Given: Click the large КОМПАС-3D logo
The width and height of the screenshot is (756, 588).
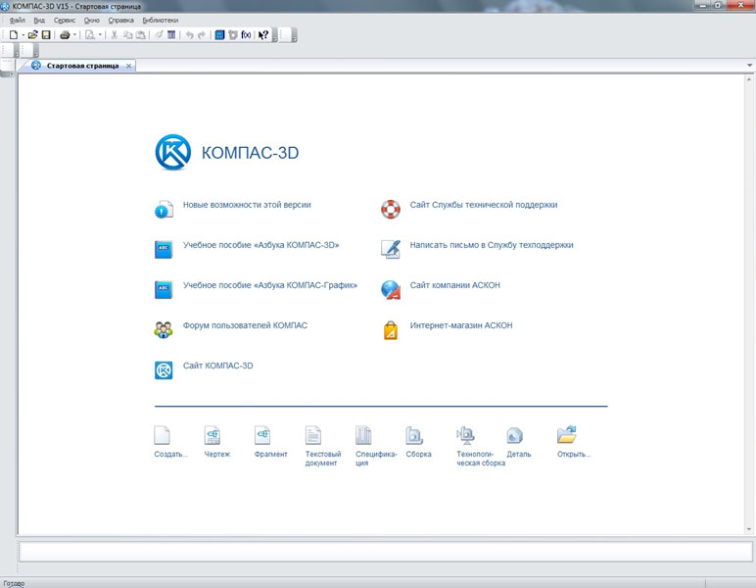Looking at the screenshot, I should click(173, 153).
